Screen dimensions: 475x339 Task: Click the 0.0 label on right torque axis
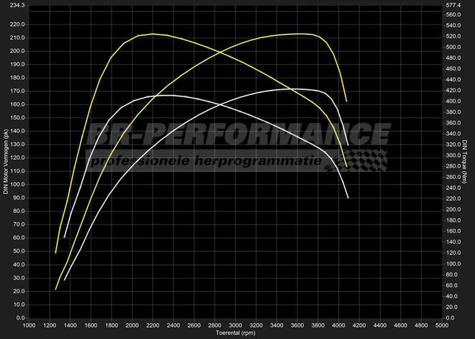pyautogui.click(x=451, y=317)
